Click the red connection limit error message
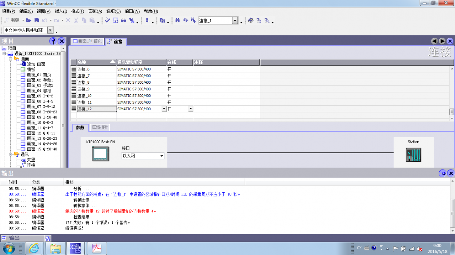Viewport: 455px width, 255px height. (x=111, y=211)
